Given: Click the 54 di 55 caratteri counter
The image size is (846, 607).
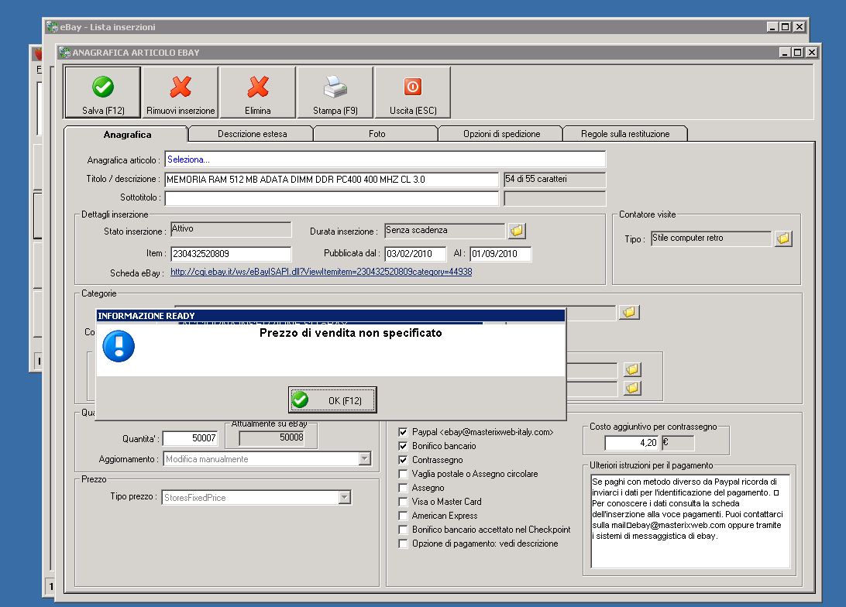Looking at the screenshot, I should (555, 180).
